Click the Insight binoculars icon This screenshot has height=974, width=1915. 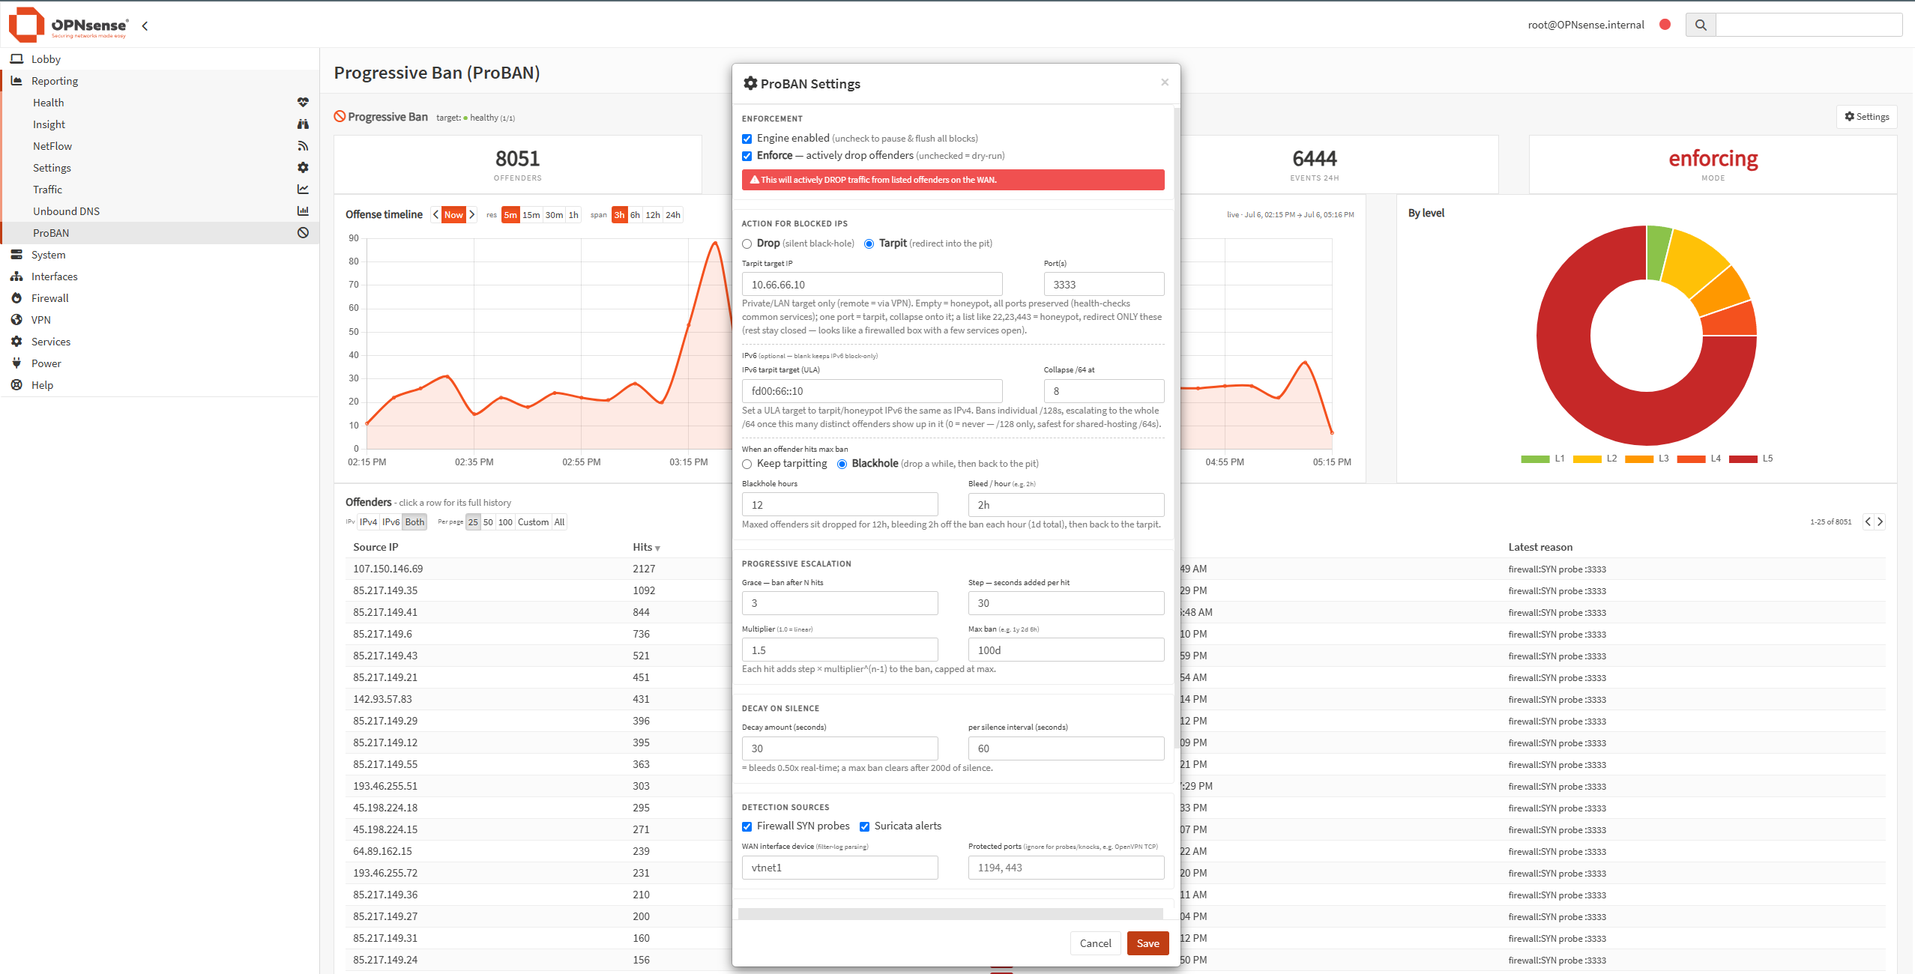coord(303,124)
